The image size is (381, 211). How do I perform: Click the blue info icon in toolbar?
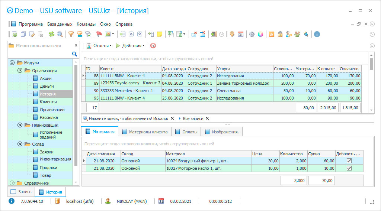pos(317,34)
